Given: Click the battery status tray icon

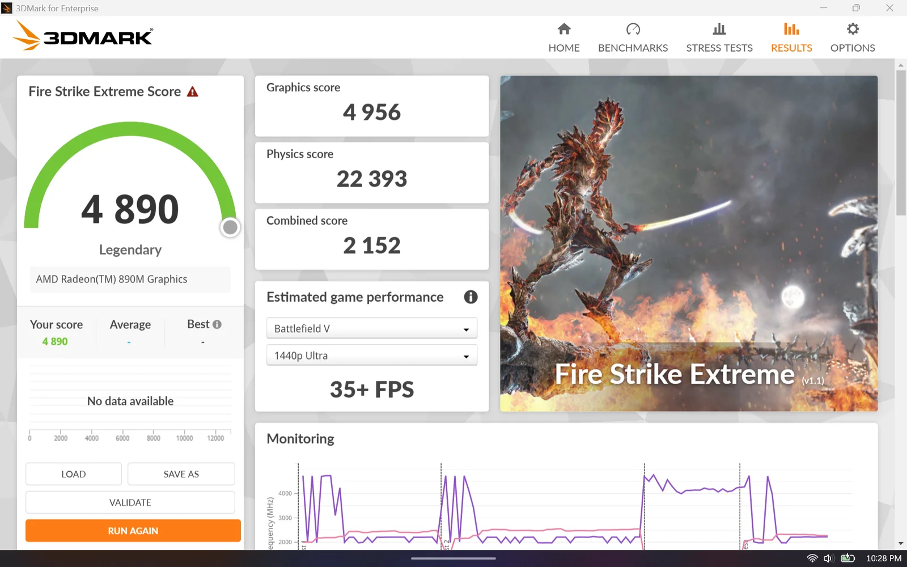Looking at the screenshot, I should [847, 558].
